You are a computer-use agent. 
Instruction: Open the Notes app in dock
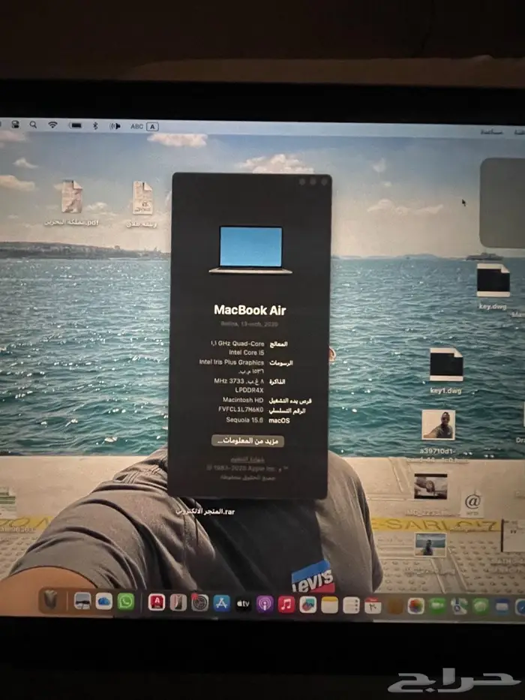click(x=329, y=605)
